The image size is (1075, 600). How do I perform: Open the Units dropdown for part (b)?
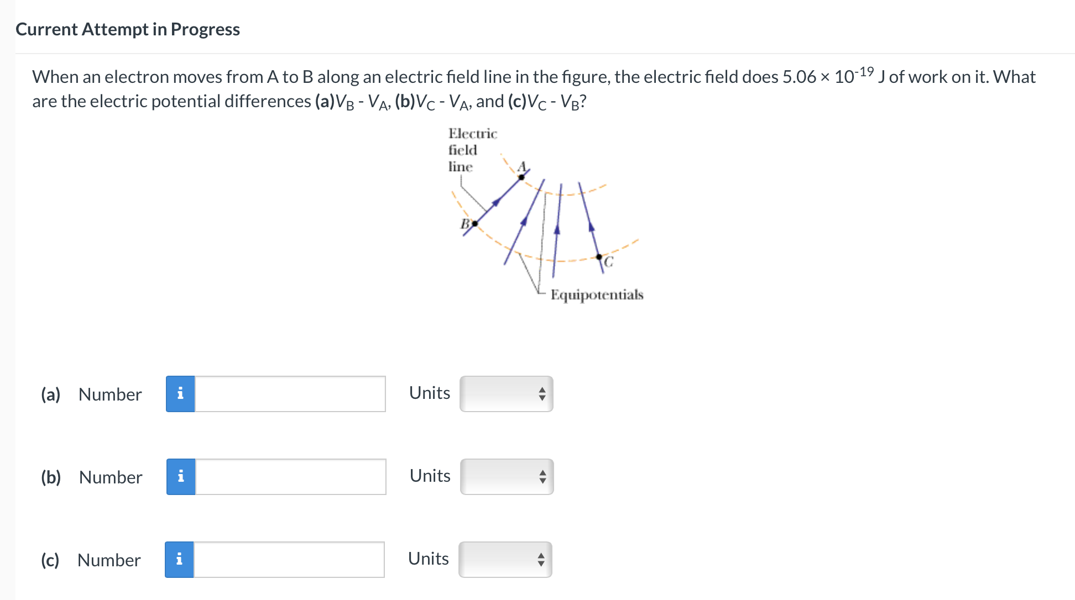click(505, 476)
